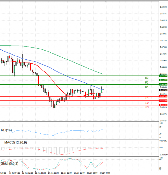Click the MACD zero level 0.00 label

coord(161,147)
